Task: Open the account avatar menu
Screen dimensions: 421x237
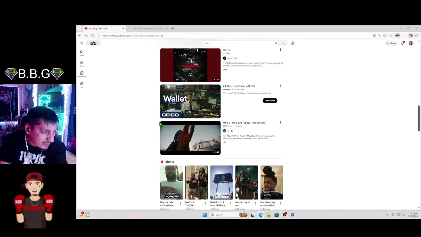Action: pyautogui.click(x=411, y=43)
